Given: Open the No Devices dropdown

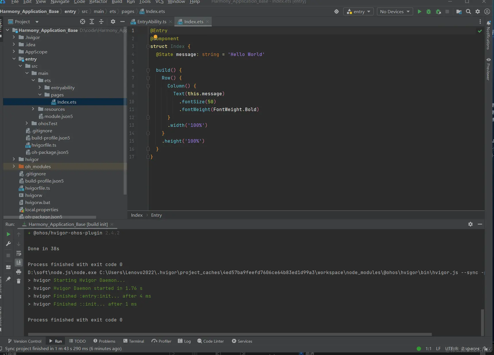Looking at the screenshot, I should [x=395, y=12].
